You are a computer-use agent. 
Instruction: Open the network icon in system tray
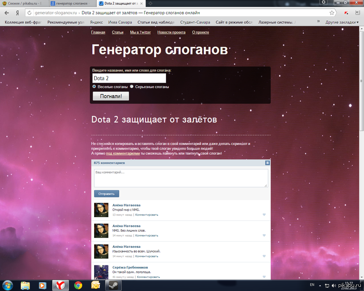(327, 286)
